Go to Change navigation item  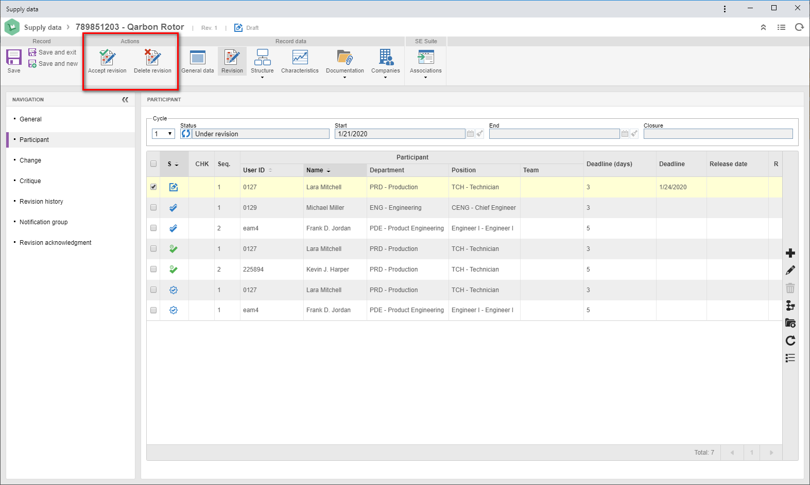pos(30,160)
